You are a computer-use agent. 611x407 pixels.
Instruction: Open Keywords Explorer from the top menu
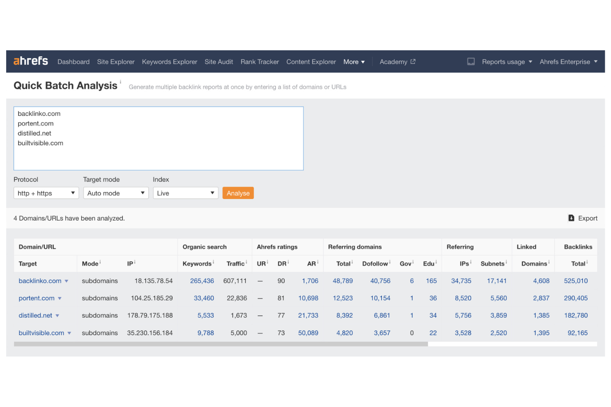169,61
